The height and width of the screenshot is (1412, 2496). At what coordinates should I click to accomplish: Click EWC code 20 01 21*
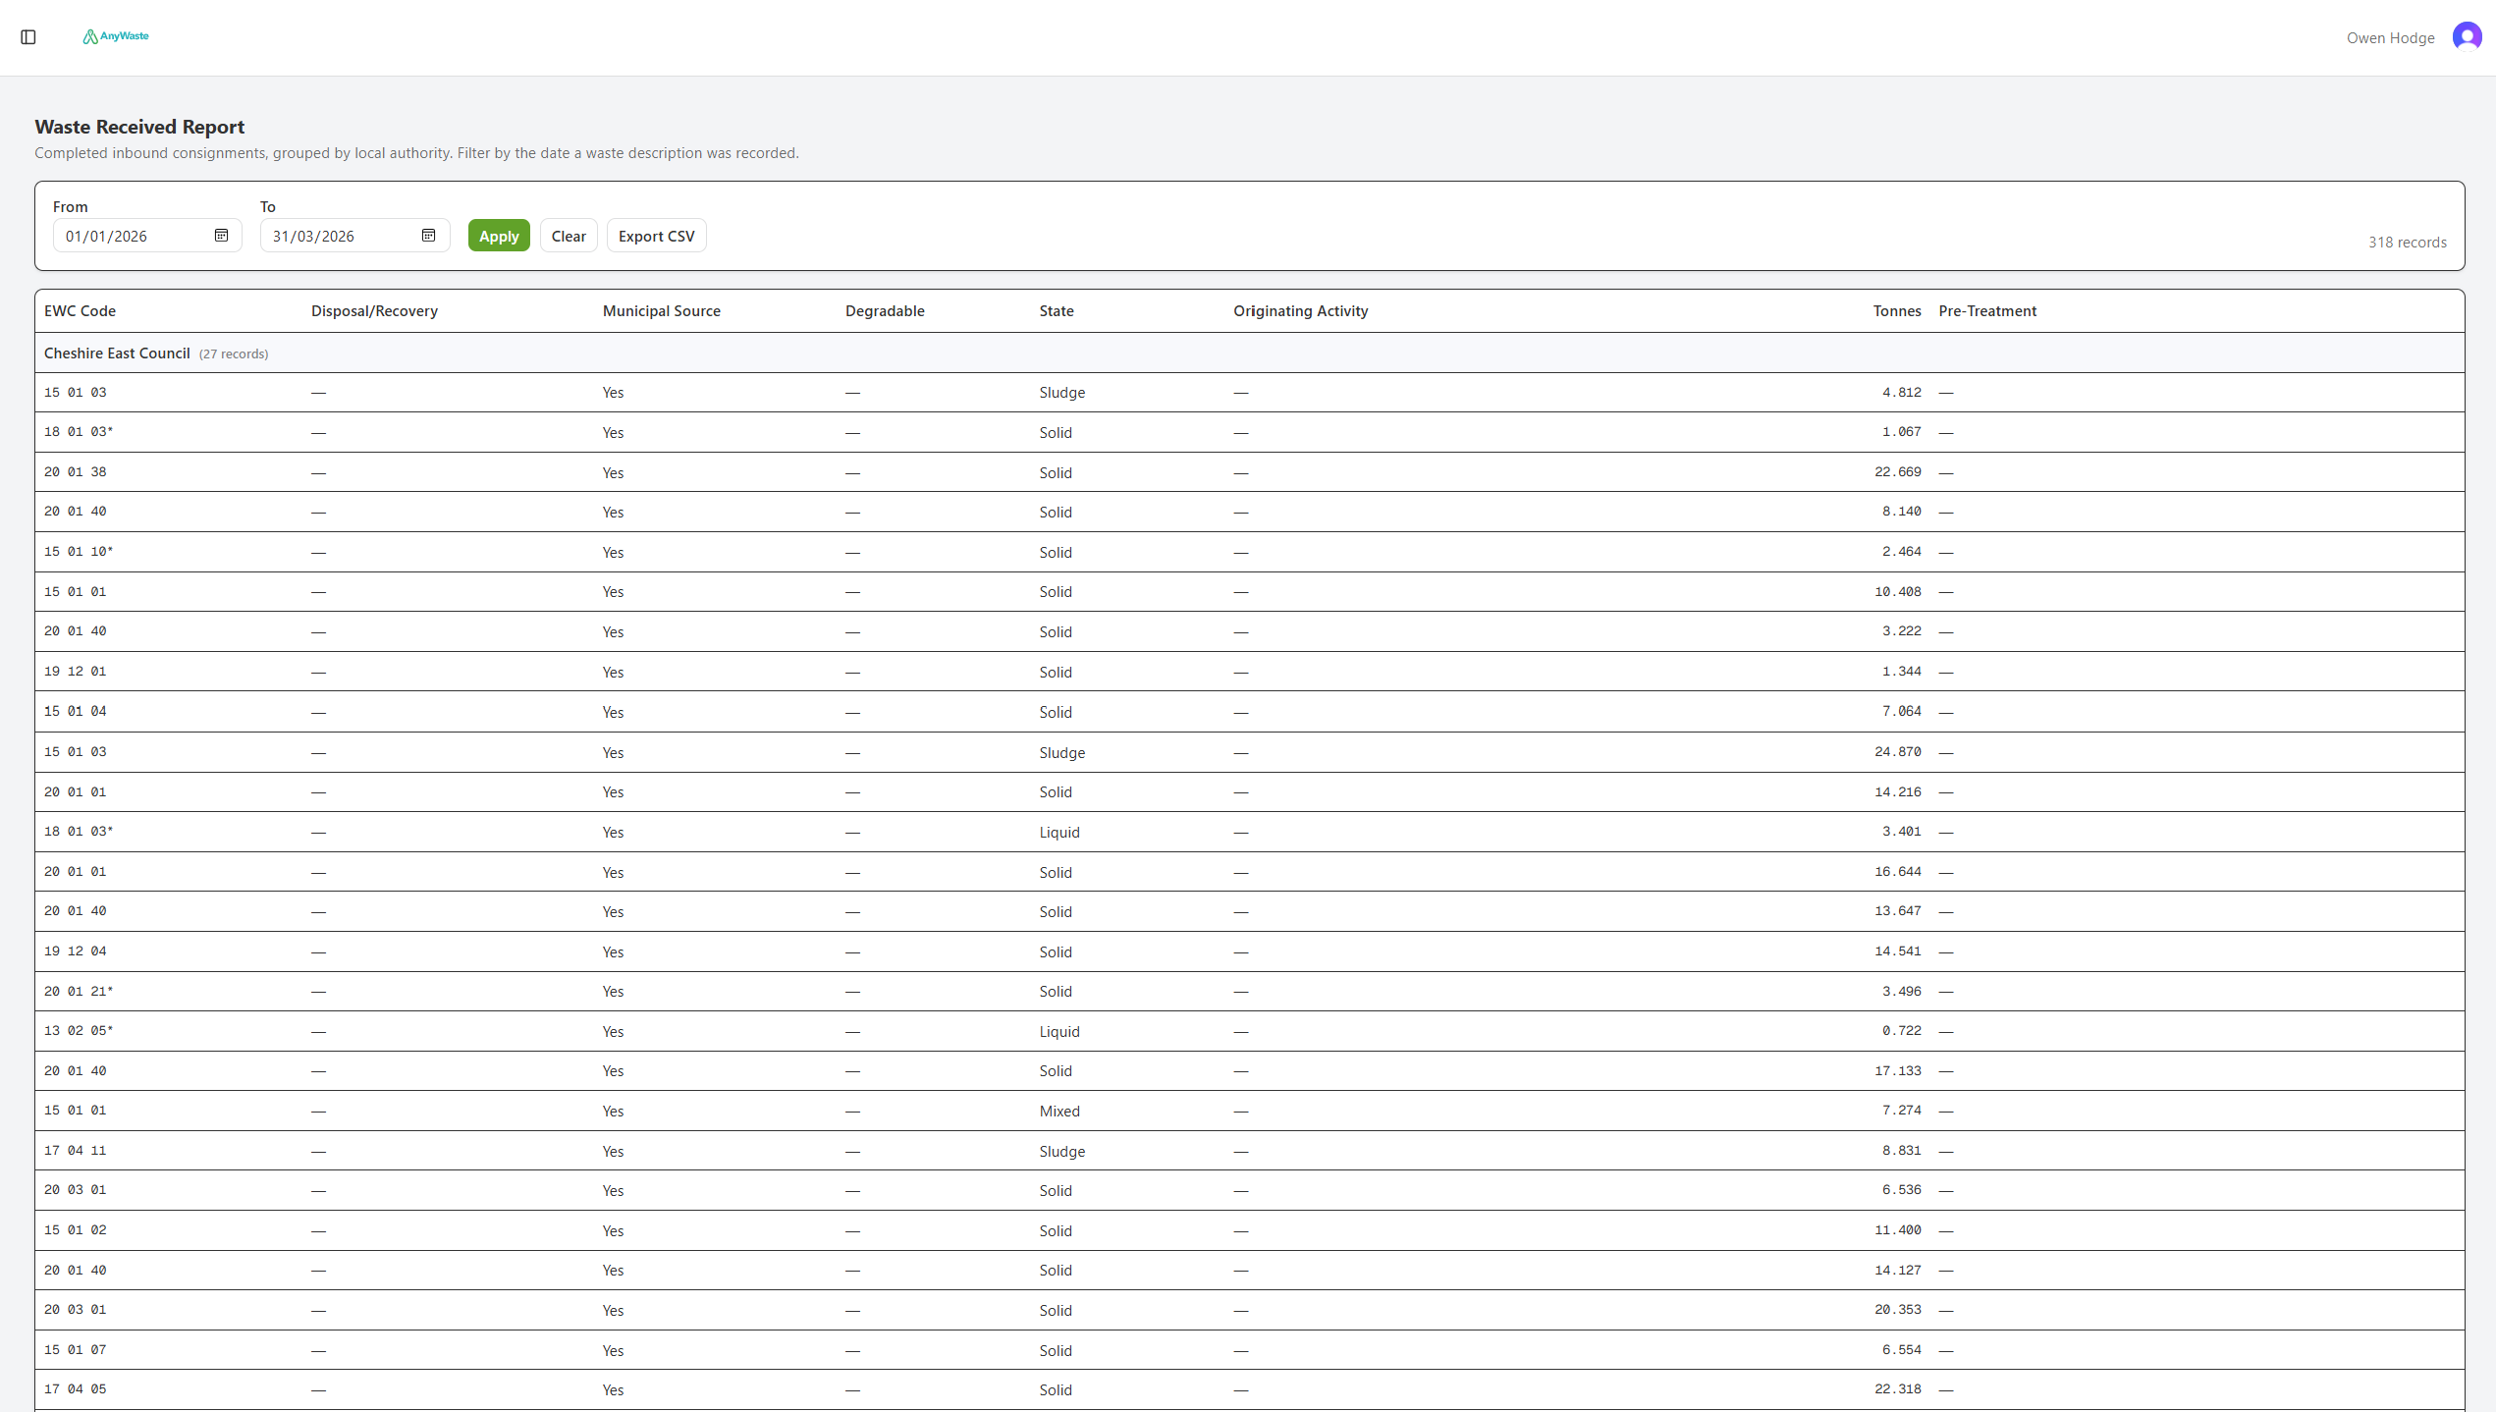[79, 992]
